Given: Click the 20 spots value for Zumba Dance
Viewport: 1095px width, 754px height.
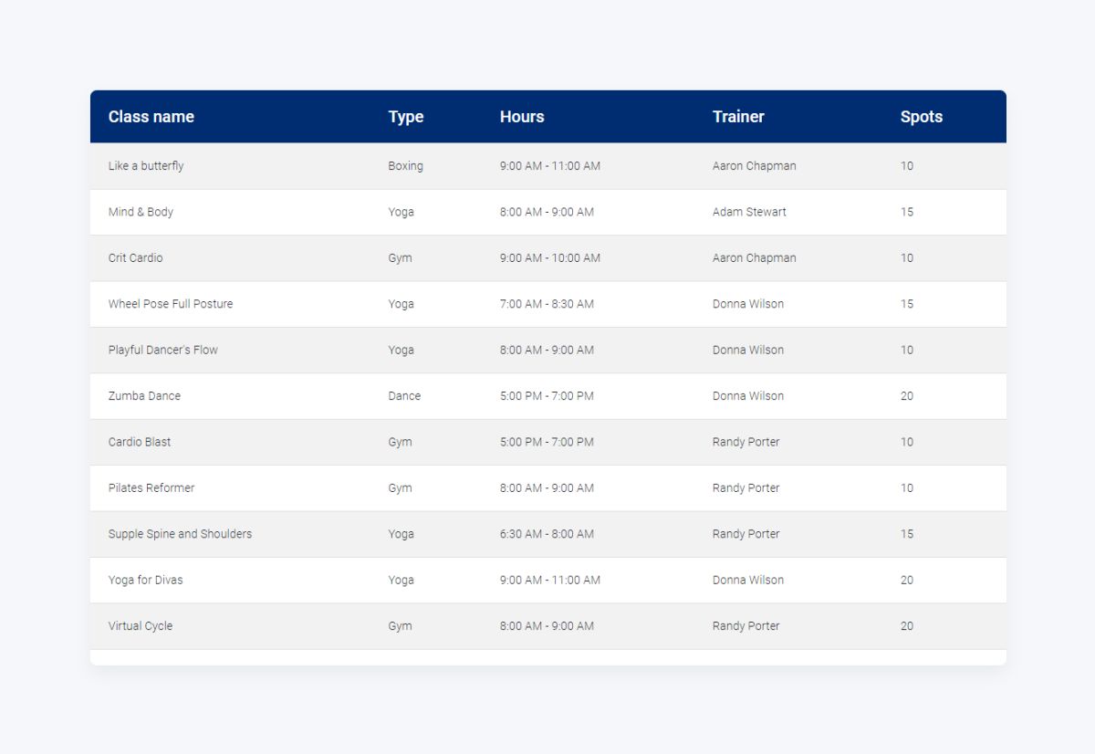Looking at the screenshot, I should coord(907,396).
